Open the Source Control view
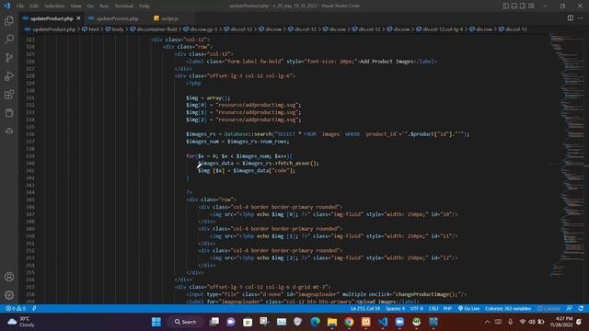The width and height of the screenshot is (589, 331). 9,57
